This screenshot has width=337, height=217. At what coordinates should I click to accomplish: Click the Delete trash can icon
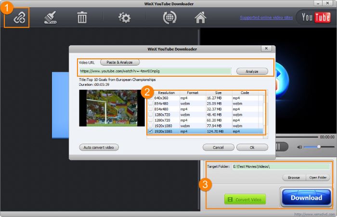pyautogui.click(x=82, y=18)
